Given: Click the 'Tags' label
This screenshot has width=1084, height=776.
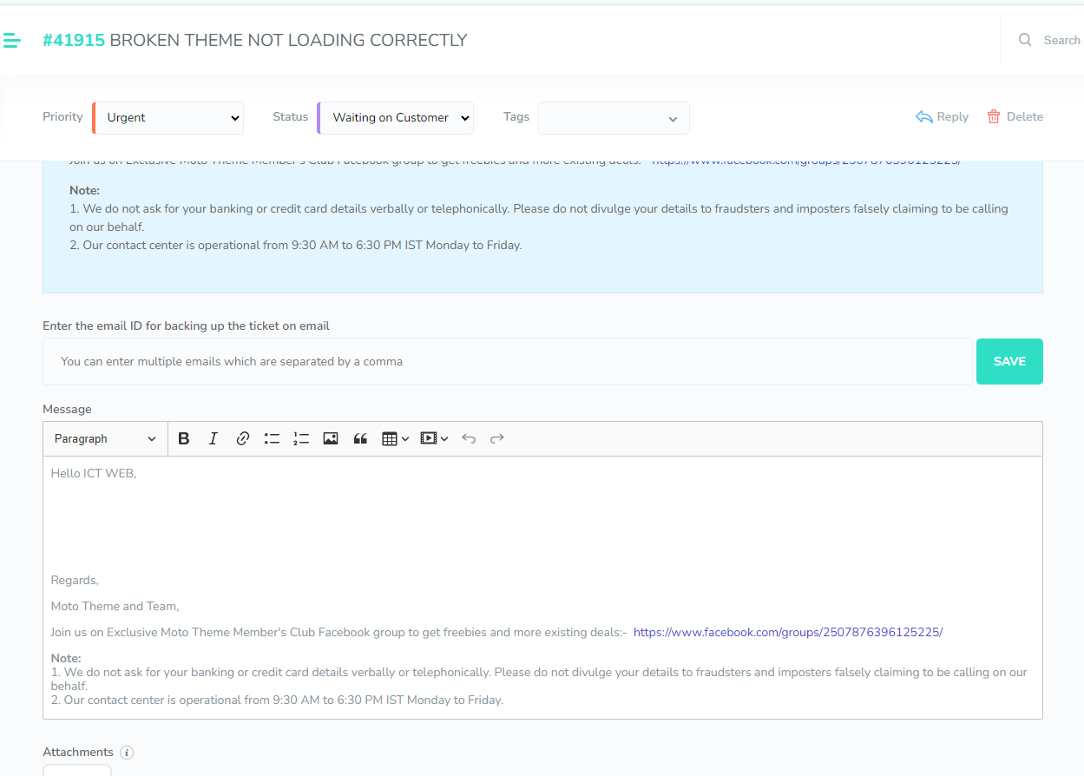Looking at the screenshot, I should pyautogui.click(x=516, y=116).
